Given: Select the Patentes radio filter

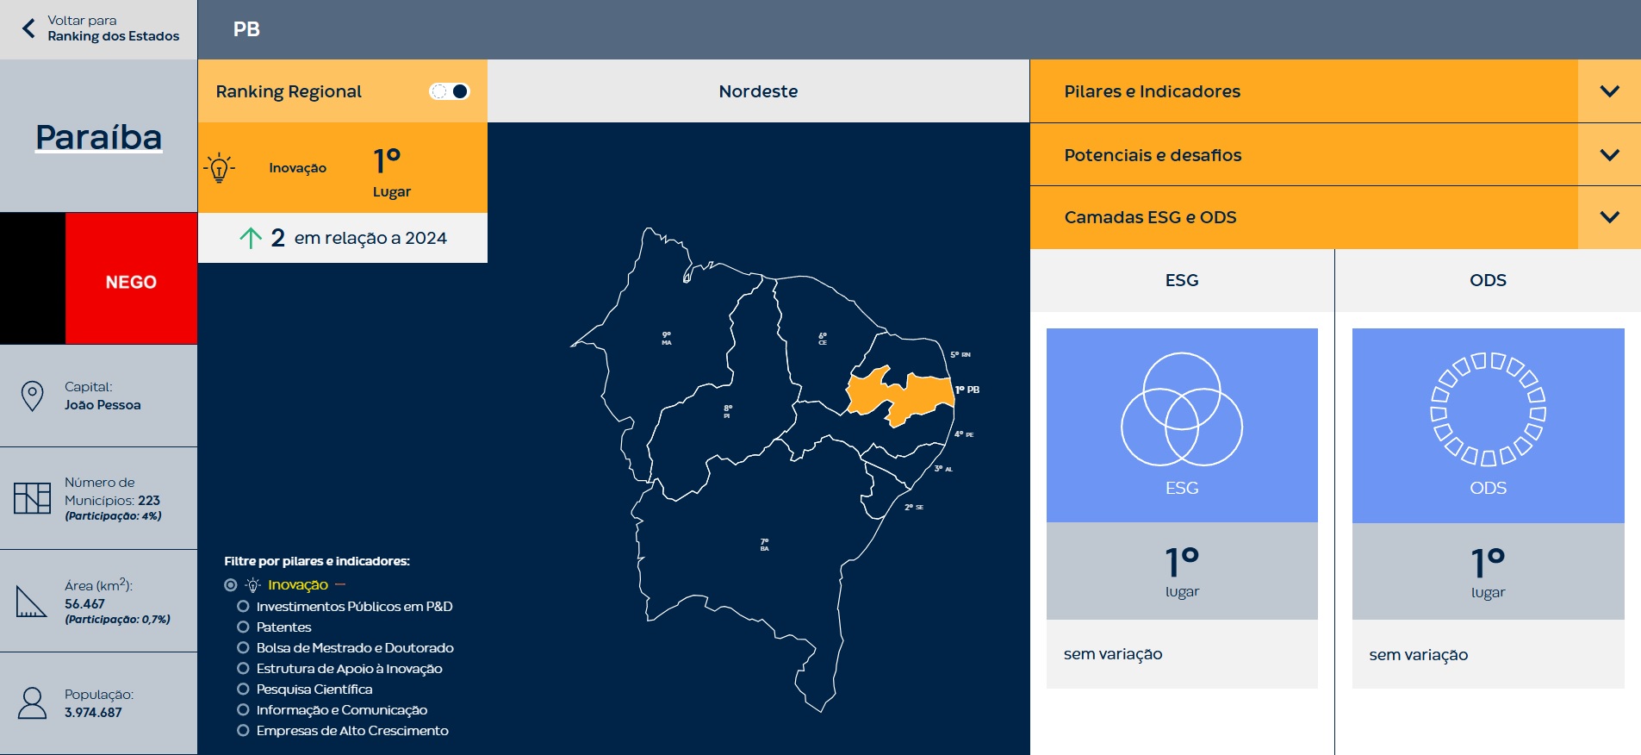Looking at the screenshot, I should coord(243,627).
